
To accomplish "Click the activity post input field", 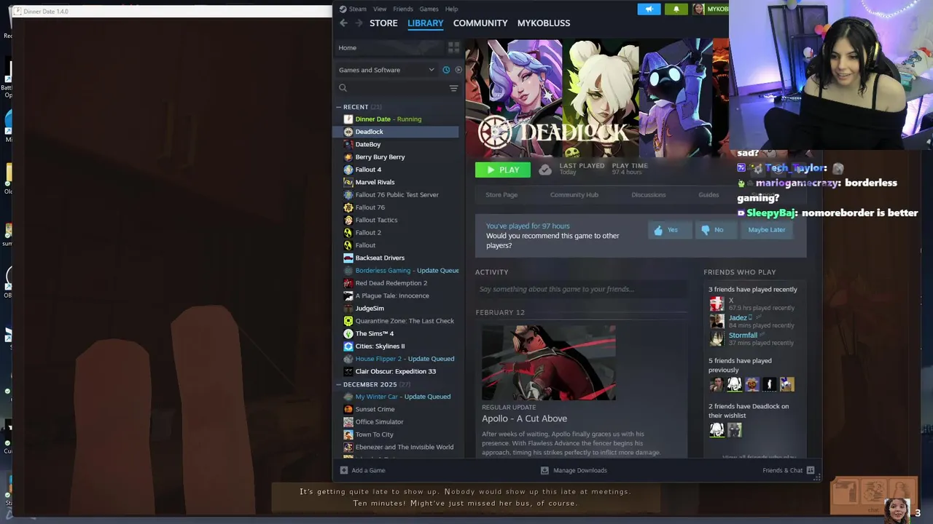I will (581, 289).
